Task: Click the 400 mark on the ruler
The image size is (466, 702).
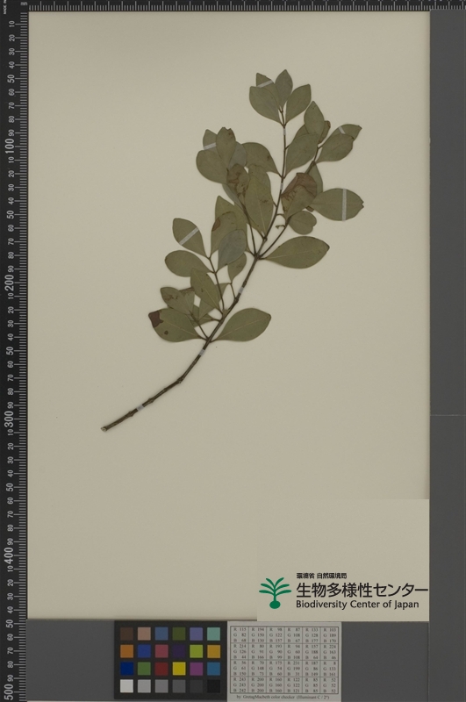Action: pos(9,556)
